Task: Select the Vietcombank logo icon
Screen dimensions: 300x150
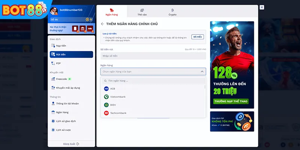Action: pyautogui.click(x=106, y=97)
